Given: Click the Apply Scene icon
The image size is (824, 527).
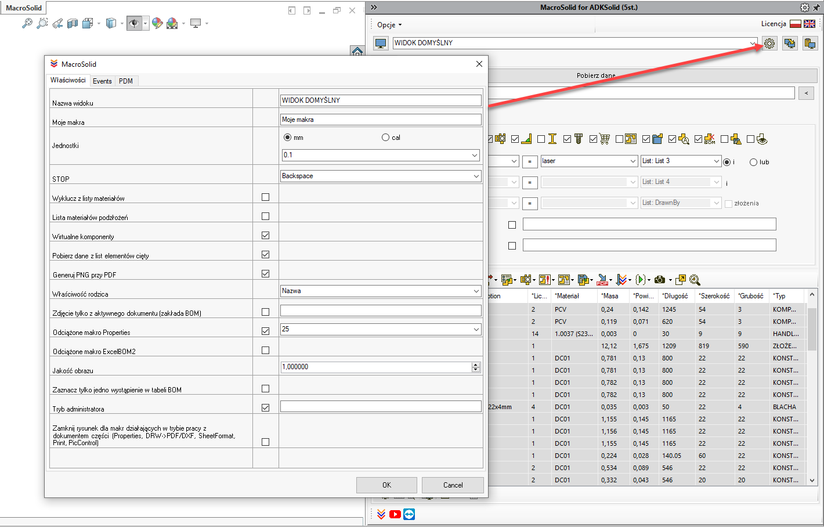Looking at the screenshot, I should pyautogui.click(x=172, y=24).
